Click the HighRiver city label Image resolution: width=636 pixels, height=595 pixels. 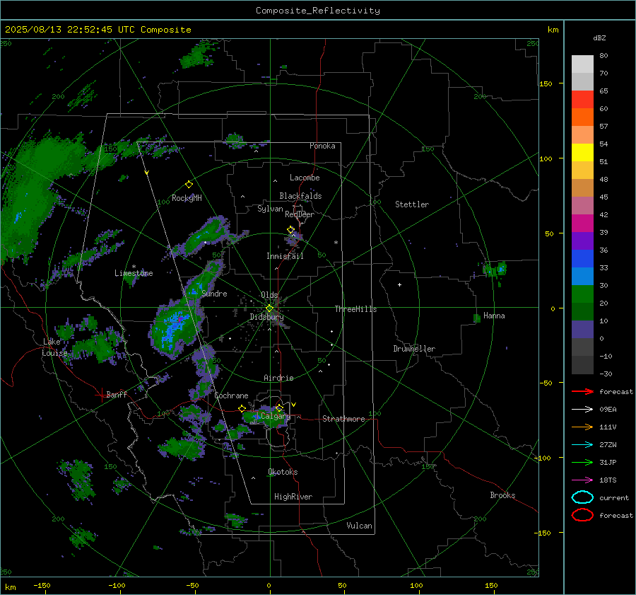tap(293, 497)
